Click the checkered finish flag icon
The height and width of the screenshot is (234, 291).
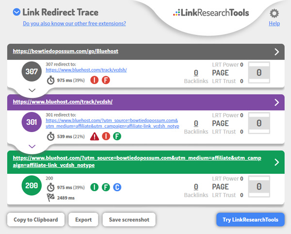(50, 198)
